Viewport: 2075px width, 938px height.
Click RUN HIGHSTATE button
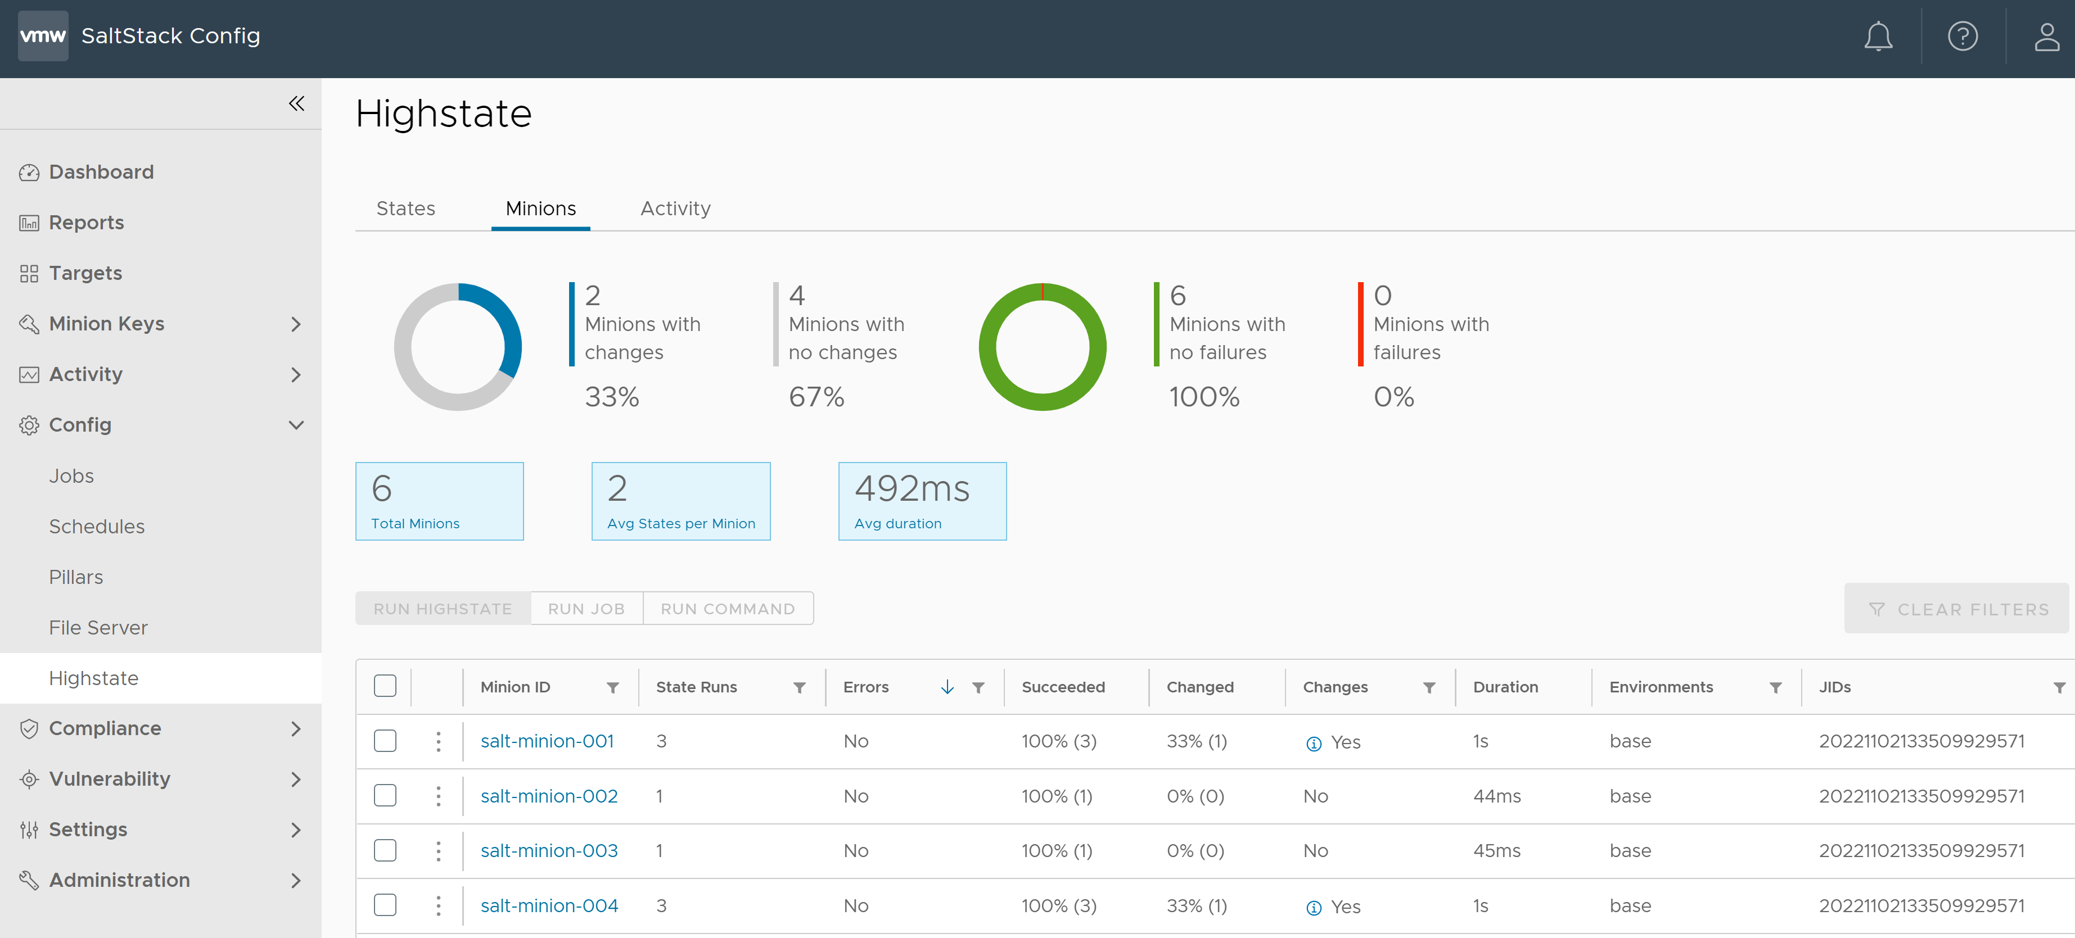(442, 609)
